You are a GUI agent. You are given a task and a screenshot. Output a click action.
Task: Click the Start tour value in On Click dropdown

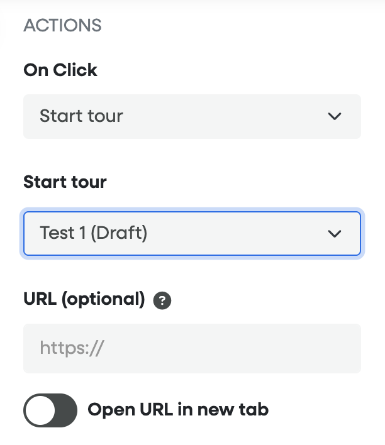coord(81,116)
